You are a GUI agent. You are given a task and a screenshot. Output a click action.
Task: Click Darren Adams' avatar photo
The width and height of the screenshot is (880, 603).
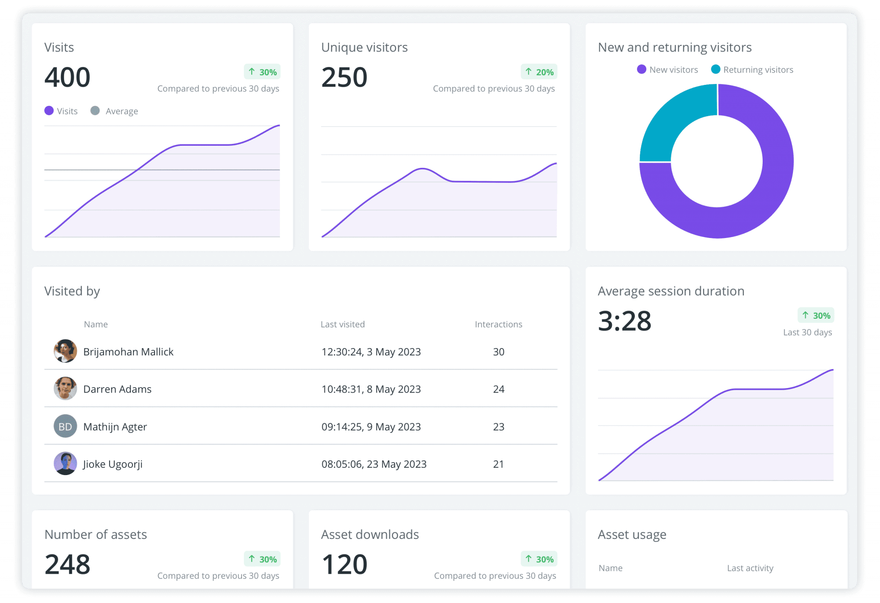coord(65,389)
